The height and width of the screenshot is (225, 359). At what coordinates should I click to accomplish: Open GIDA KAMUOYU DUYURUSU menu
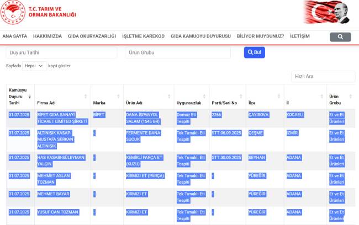(x=200, y=36)
